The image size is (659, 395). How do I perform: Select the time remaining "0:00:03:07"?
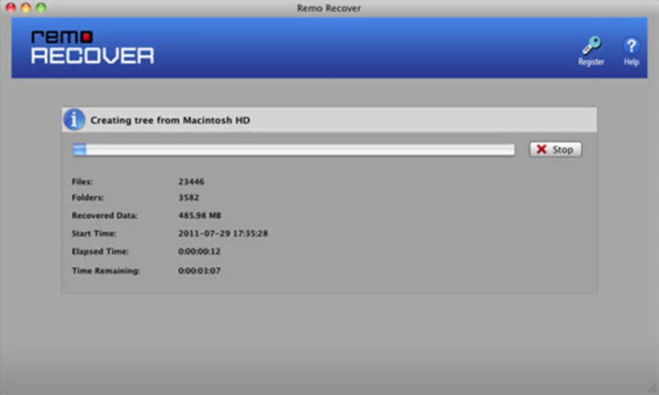click(x=199, y=270)
